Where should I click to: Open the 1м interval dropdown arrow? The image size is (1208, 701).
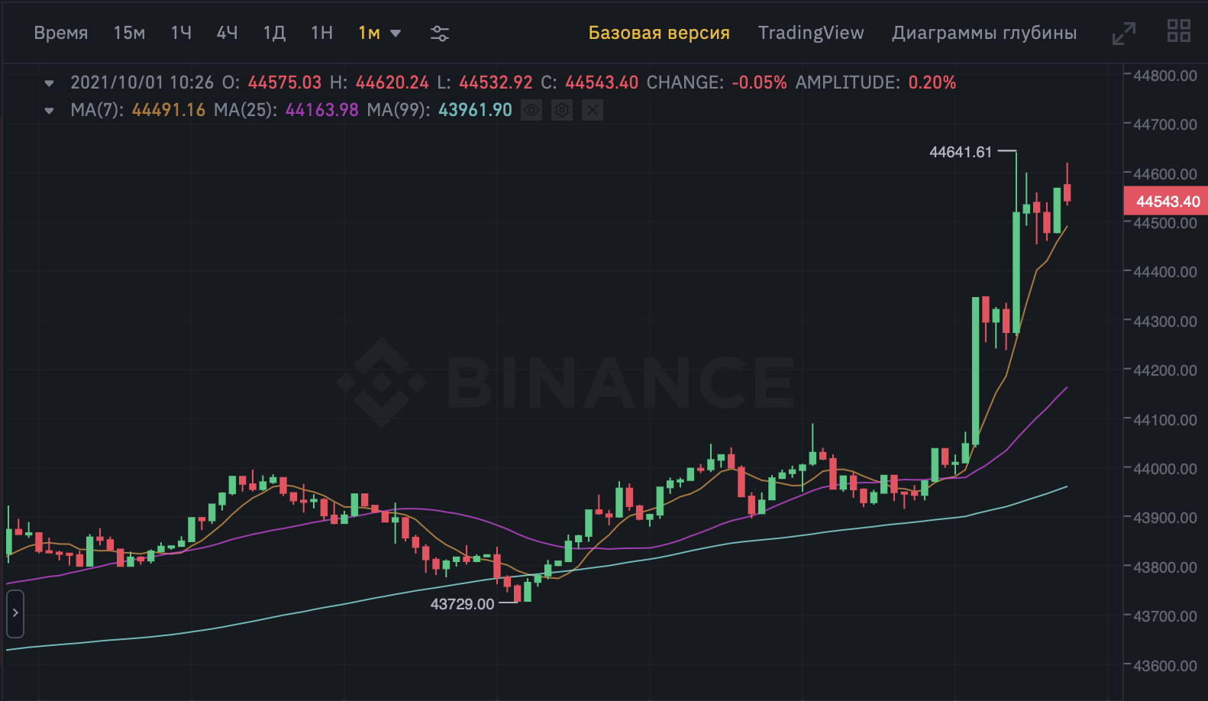click(x=396, y=34)
